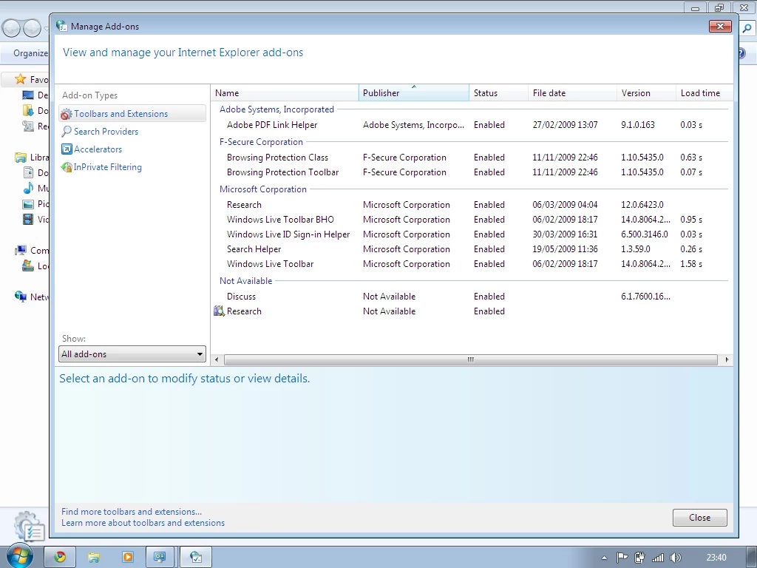The height and width of the screenshot is (568, 757).
Task: Sort the list by the File date column
Action: (x=572, y=92)
